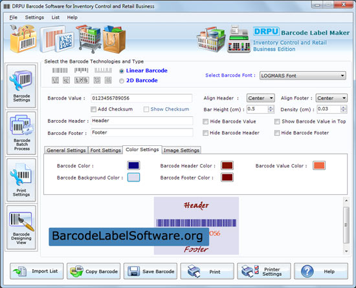Expand the Select Barcode Font dropdown
356x288 pixels.
[x=303, y=76]
